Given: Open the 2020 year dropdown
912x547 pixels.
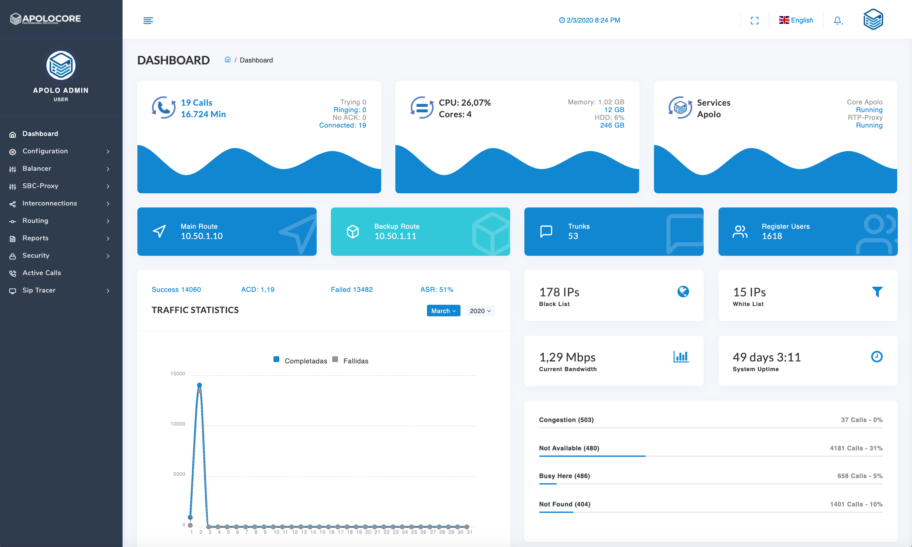Looking at the screenshot, I should click(480, 311).
